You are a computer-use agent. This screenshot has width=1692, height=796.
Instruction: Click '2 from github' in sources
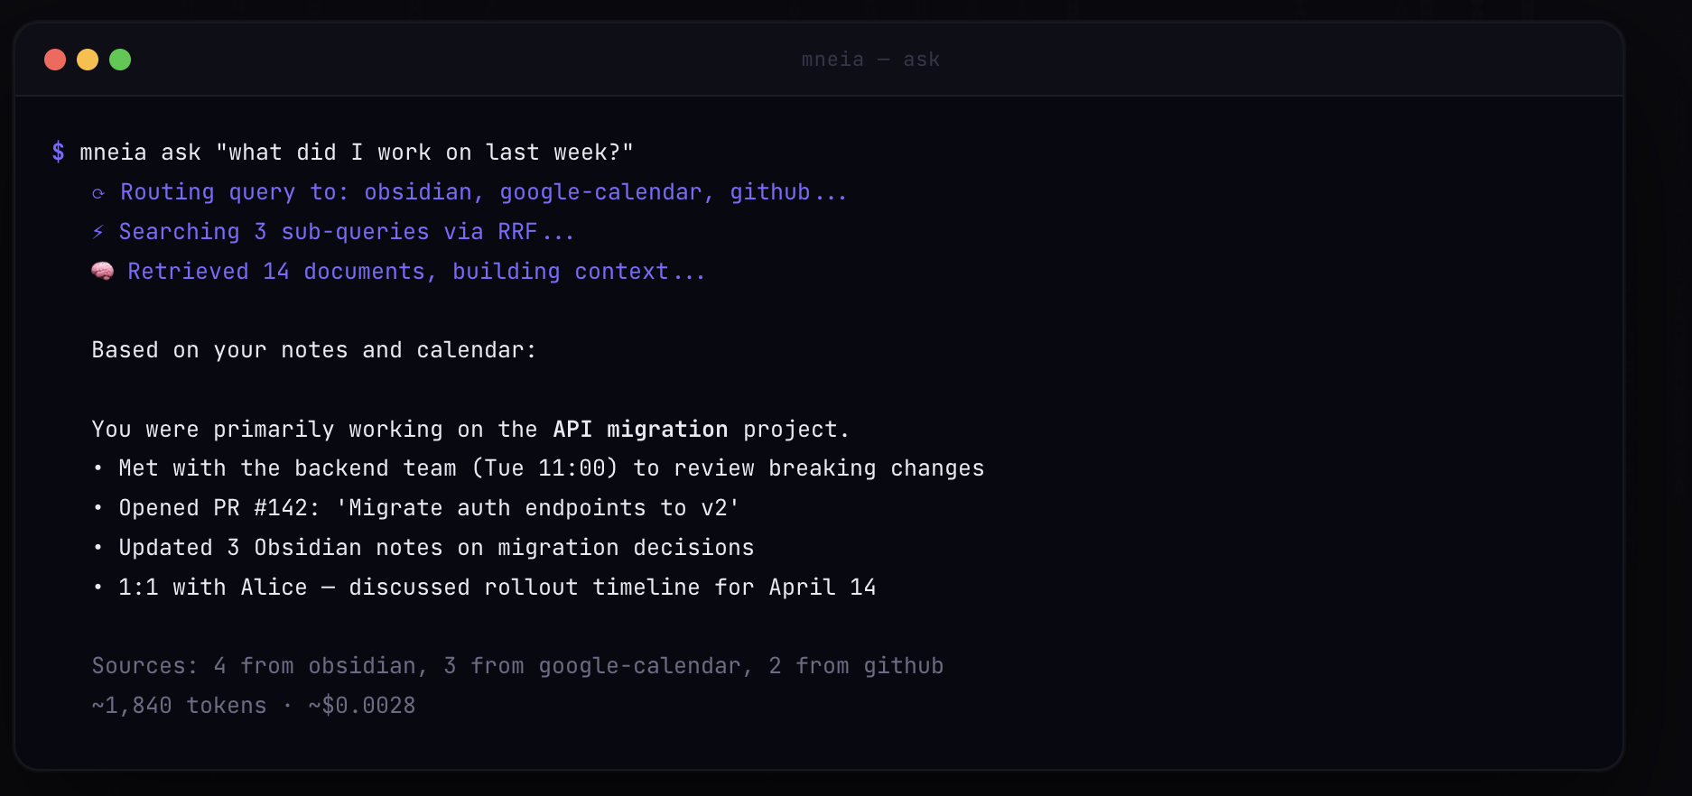(x=856, y=666)
